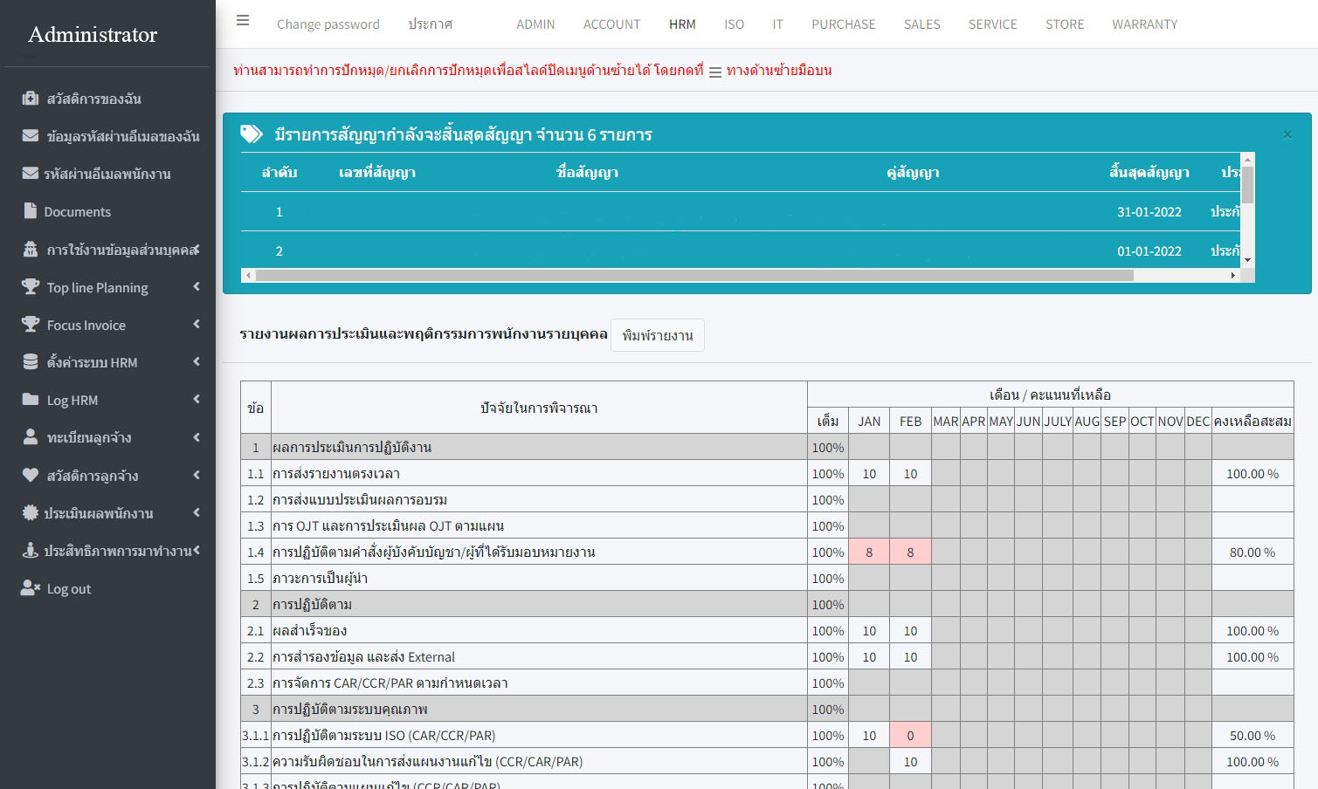Click the คงเหลือสะสม column header
The width and height of the screenshot is (1318, 789).
(x=1252, y=421)
